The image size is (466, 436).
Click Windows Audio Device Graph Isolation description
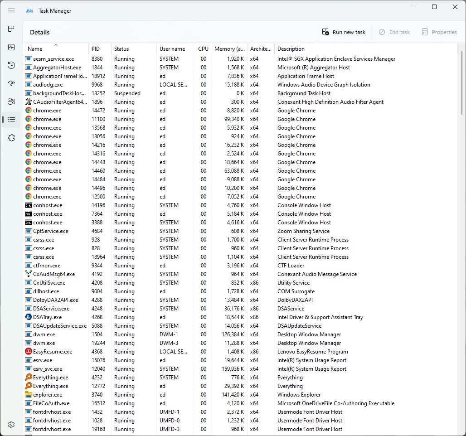coord(324,85)
